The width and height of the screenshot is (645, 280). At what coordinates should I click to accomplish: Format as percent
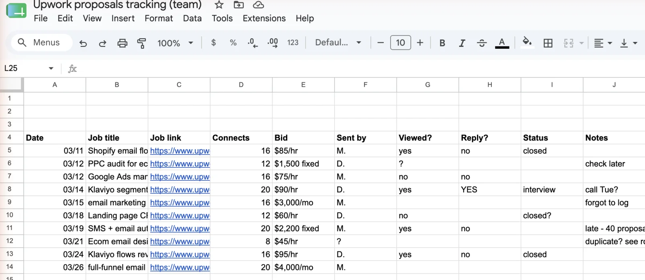click(233, 43)
